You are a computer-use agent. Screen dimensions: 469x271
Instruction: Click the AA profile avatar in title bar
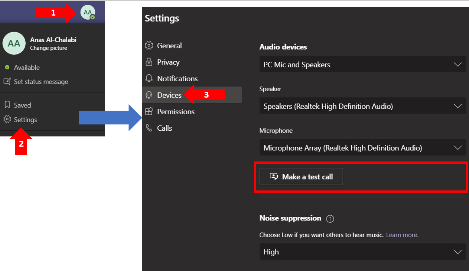(88, 13)
